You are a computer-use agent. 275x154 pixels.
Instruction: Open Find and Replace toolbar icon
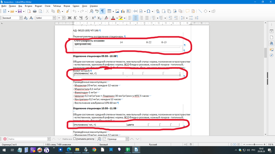click(x=92, y=12)
